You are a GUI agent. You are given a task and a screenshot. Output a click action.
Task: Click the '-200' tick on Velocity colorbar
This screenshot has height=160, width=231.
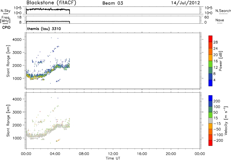point(218,140)
